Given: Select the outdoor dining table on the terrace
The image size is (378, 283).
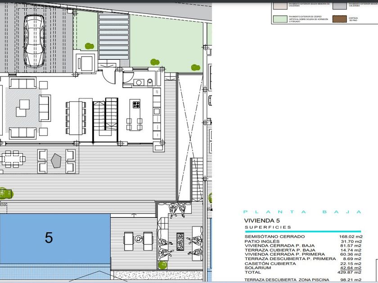Looking at the screenshot, I should pos(13,158).
